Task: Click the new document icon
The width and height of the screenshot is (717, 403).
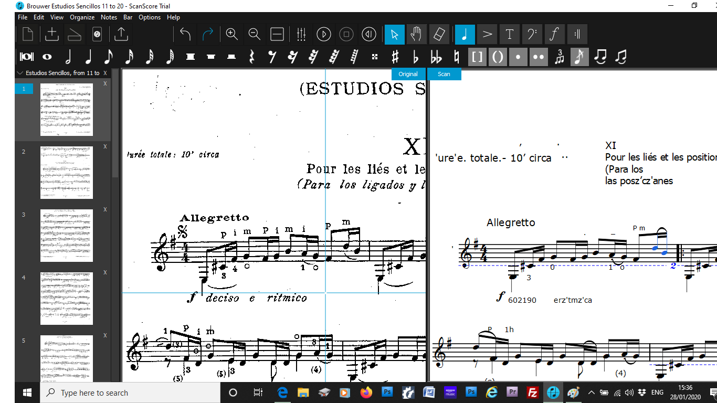Action: tap(28, 35)
